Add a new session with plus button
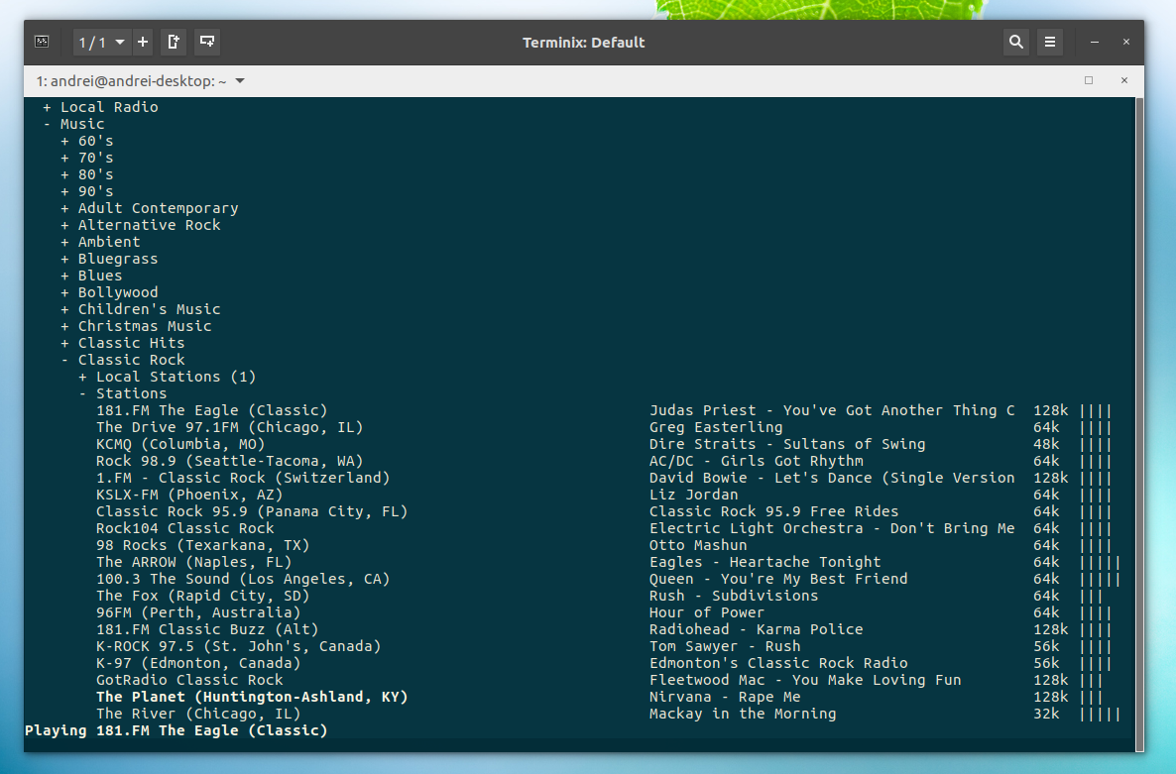This screenshot has height=774, width=1176. [x=143, y=42]
